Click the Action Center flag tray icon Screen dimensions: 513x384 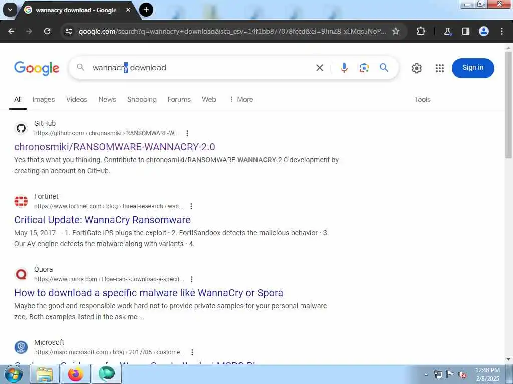tap(450, 374)
